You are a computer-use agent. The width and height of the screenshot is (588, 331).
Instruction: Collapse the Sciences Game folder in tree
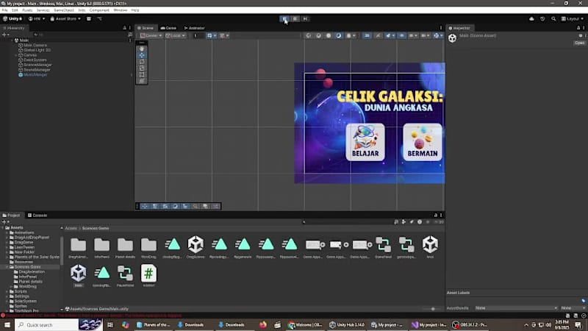(7, 267)
